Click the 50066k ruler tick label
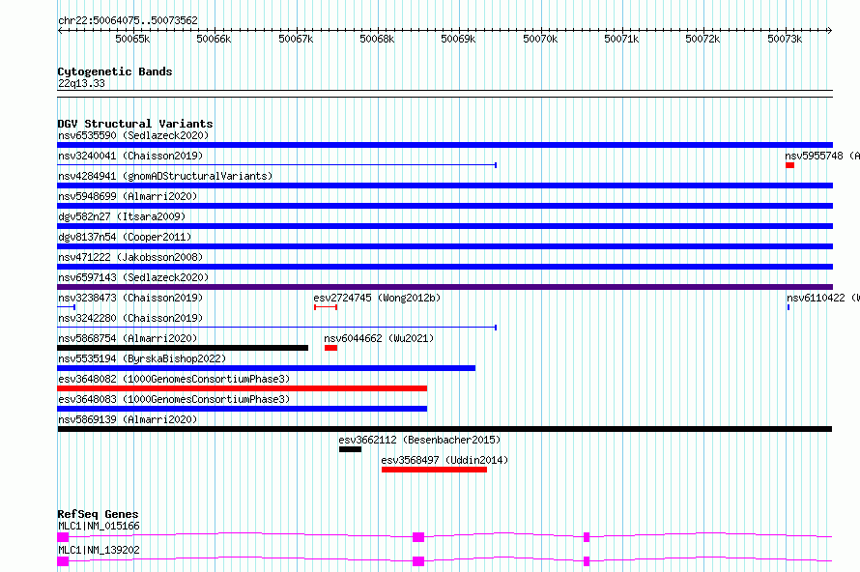 [214, 39]
